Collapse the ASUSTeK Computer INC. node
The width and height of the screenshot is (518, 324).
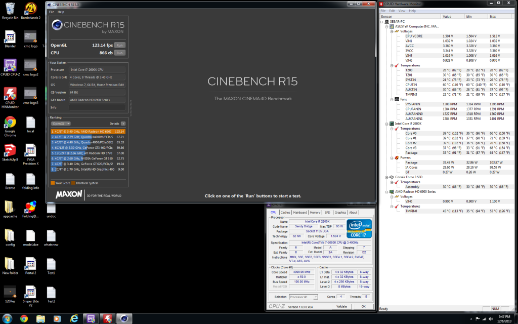click(387, 27)
